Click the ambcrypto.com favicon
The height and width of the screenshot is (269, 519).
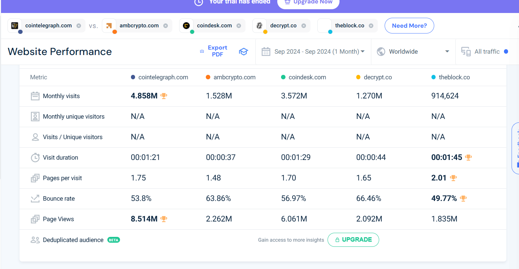(109, 25)
